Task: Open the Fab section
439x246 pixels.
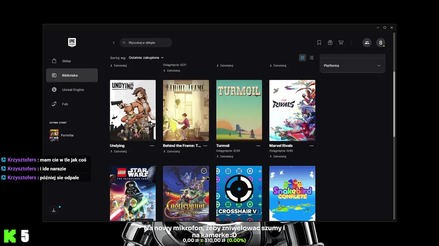Action: click(x=72, y=104)
